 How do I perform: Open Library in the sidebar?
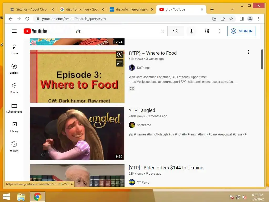pos(14,127)
